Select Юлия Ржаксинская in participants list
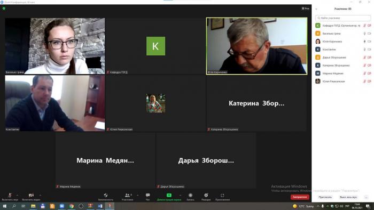 (343, 82)
